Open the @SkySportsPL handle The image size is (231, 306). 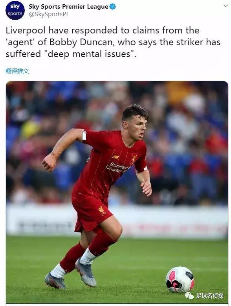pyautogui.click(x=49, y=14)
